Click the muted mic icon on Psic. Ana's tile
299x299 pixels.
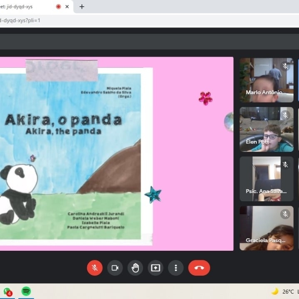pyautogui.click(x=285, y=165)
